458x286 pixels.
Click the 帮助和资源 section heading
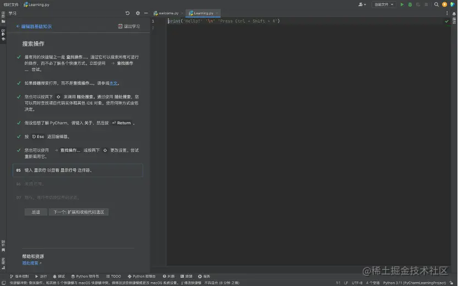[x=33, y=256]
